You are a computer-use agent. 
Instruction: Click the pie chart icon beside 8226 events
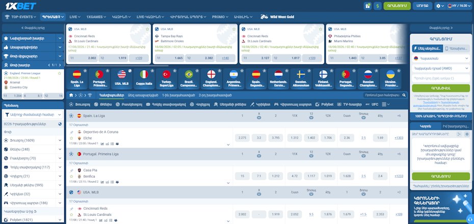[x=60, y=124]
